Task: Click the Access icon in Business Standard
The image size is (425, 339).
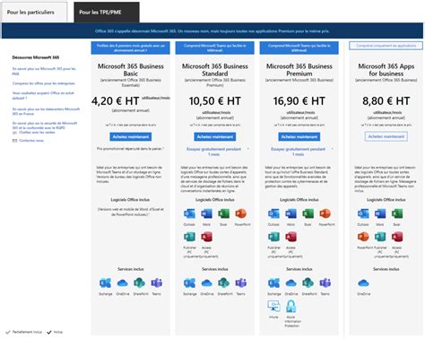Action: tap(206, 237)
